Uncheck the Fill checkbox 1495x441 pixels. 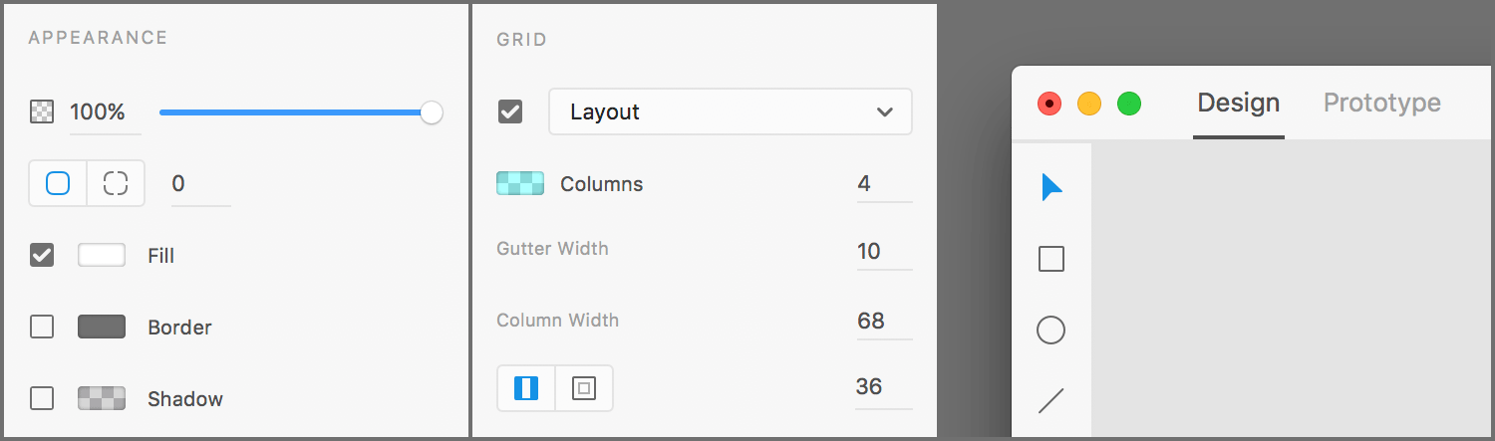click(42, 255)
